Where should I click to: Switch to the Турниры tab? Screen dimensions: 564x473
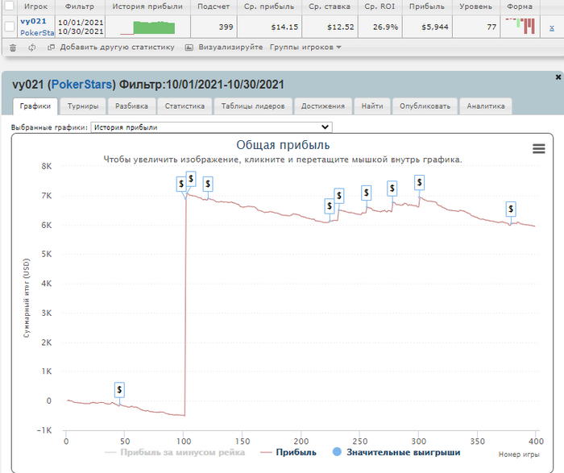(x=83, y=106)
